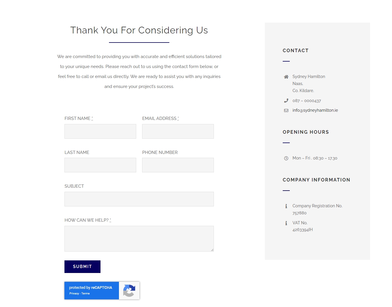Focus the First Name input field
The image size is (392, 307).
pyautogui.click(x=100, y=131)
